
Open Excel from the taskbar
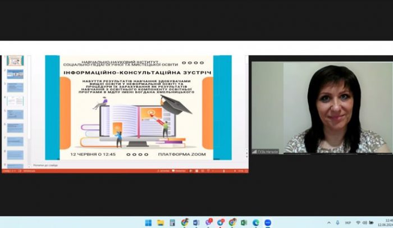pyautogui.click(x=244, y=222)
